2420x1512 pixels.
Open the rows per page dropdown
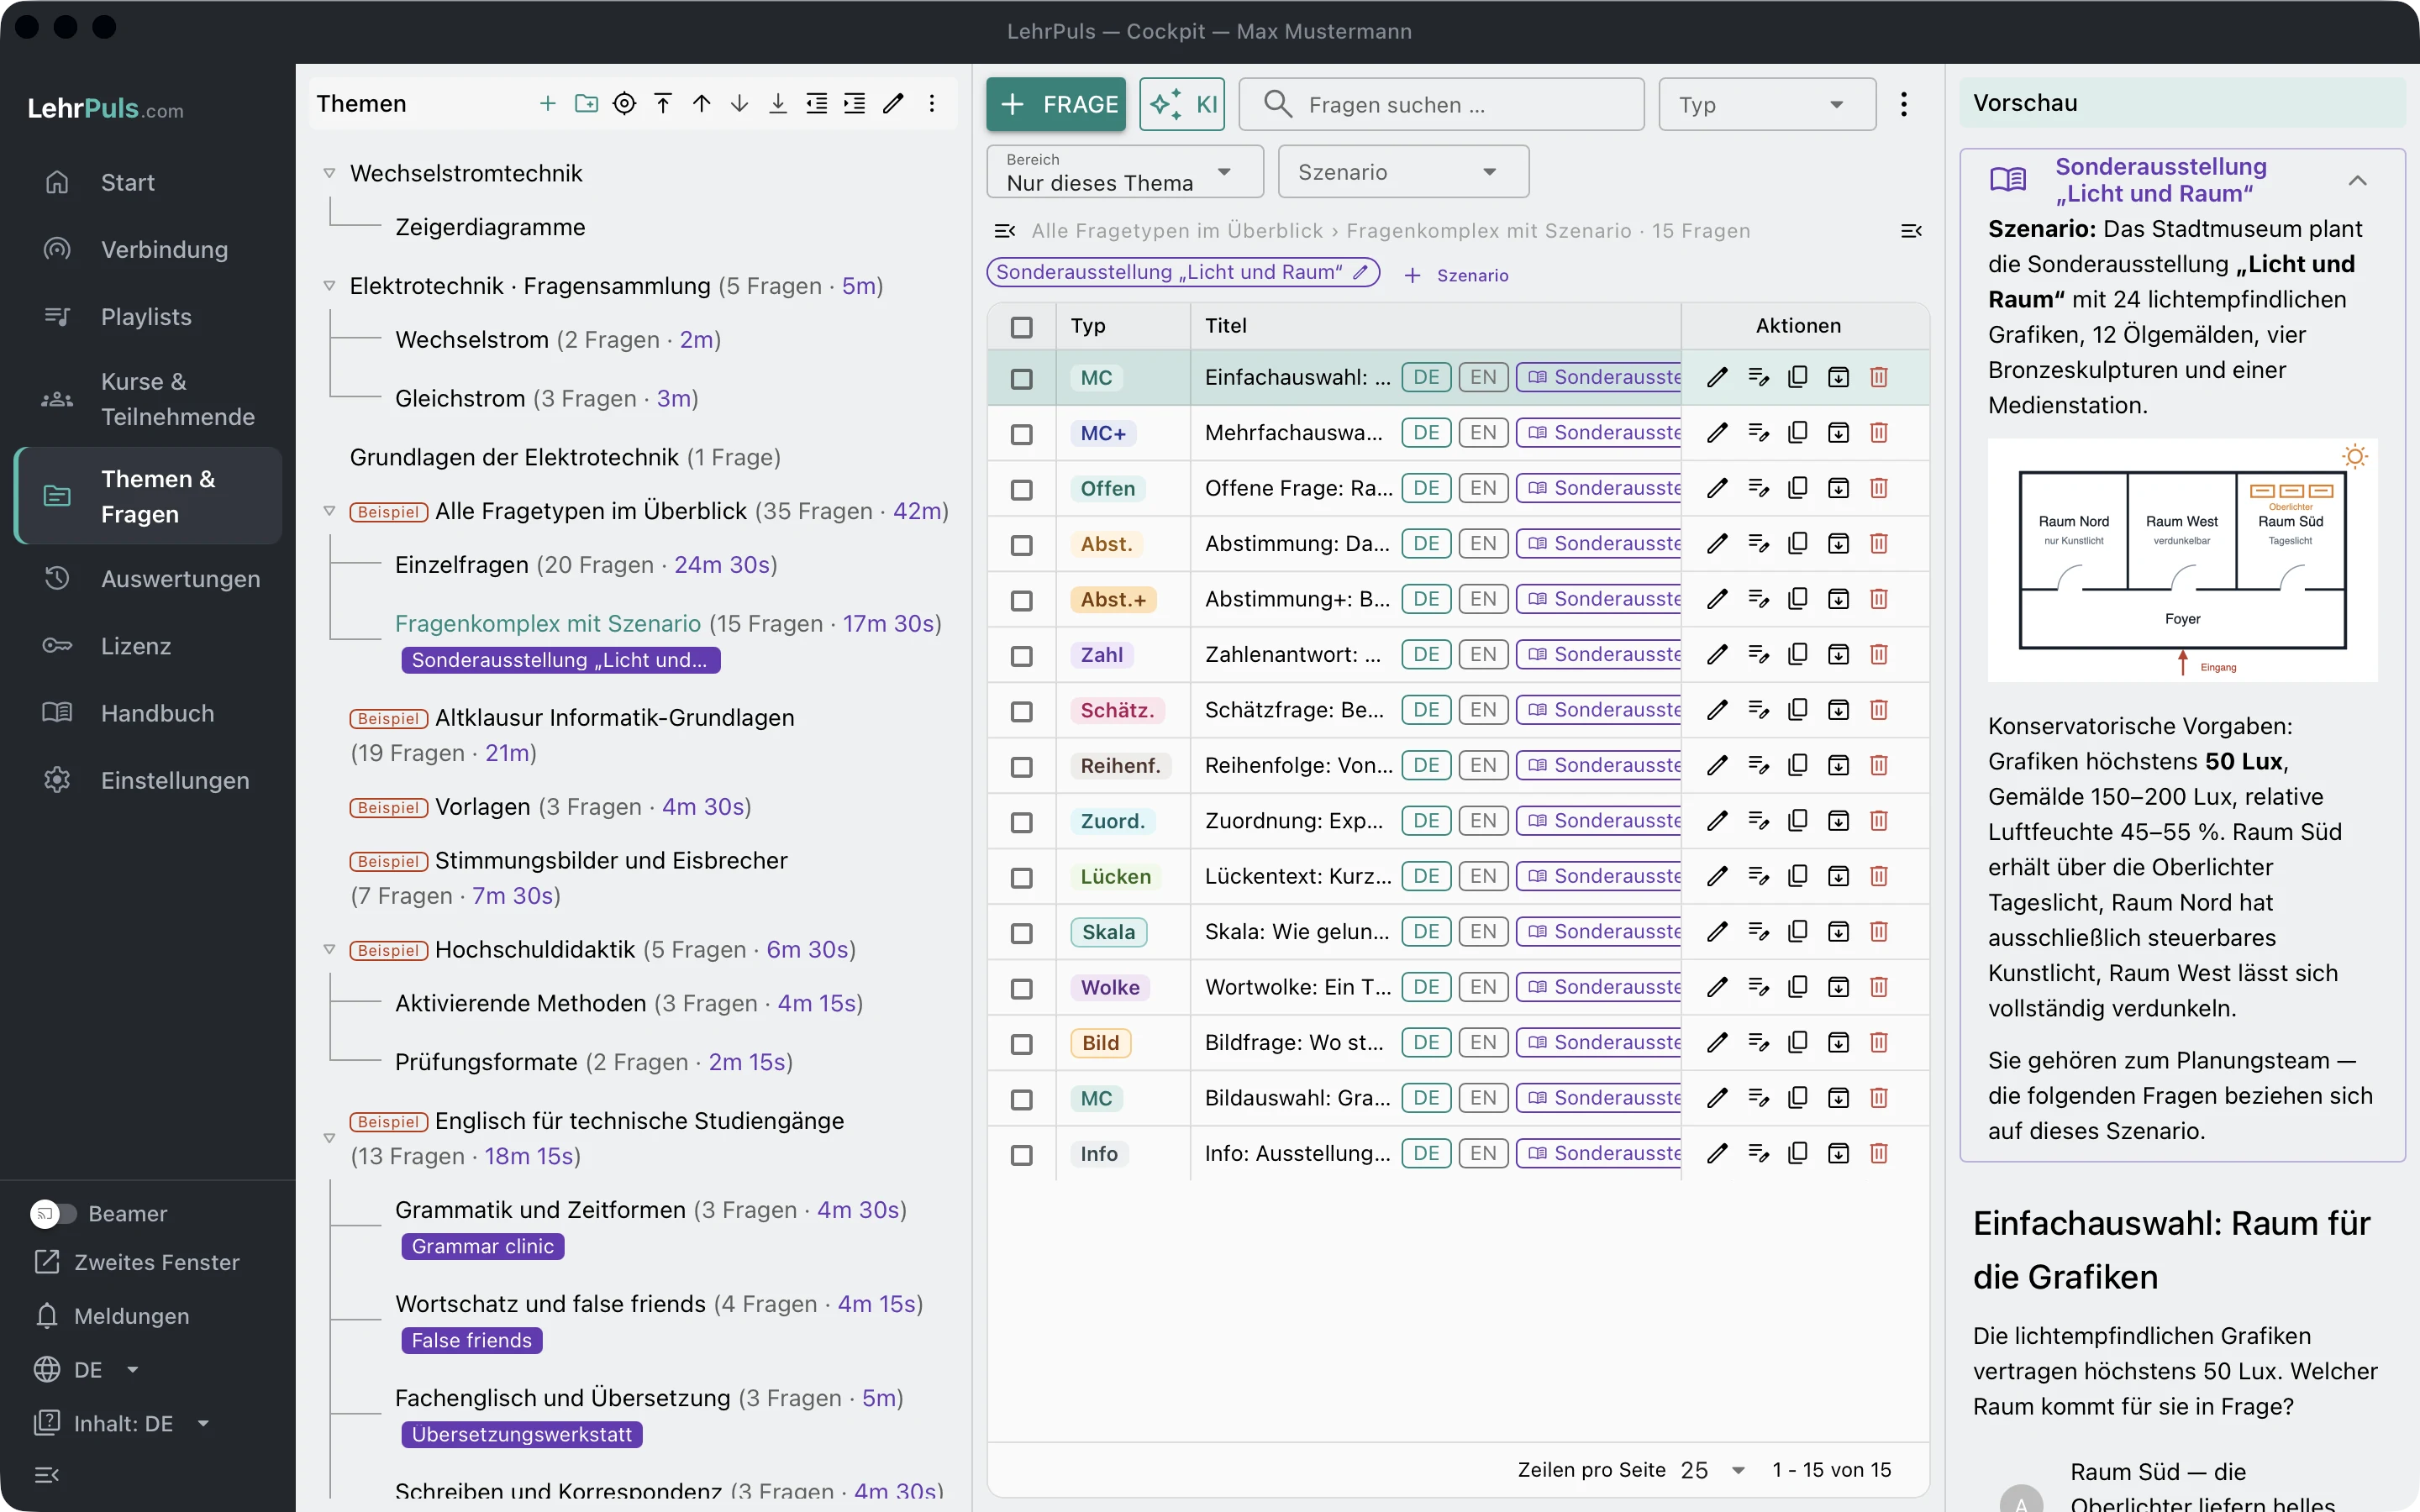[1713, 1470]
